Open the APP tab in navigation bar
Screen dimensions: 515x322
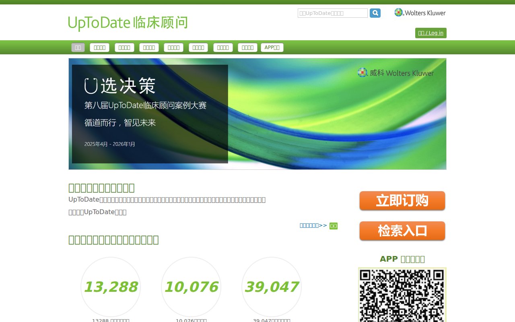272,47
